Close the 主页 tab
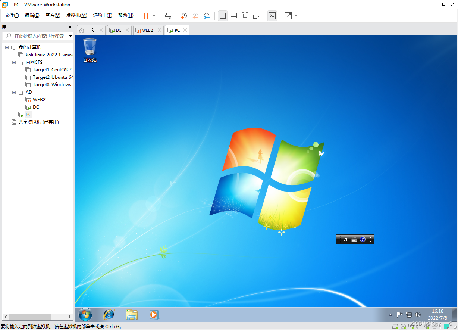The height and width of the screenshot is (330, 458). tap(101, 30)
